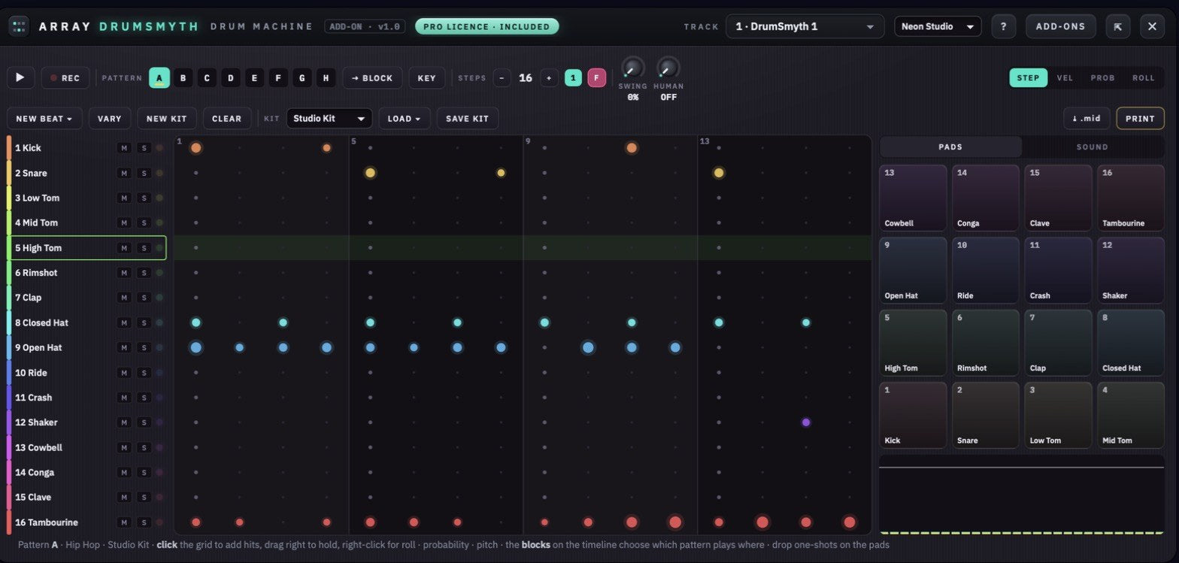The width and height of the screenshot is (1179, 563).
Task: Trigger the Cowbell pad 13
Action: tap(913, 198)
